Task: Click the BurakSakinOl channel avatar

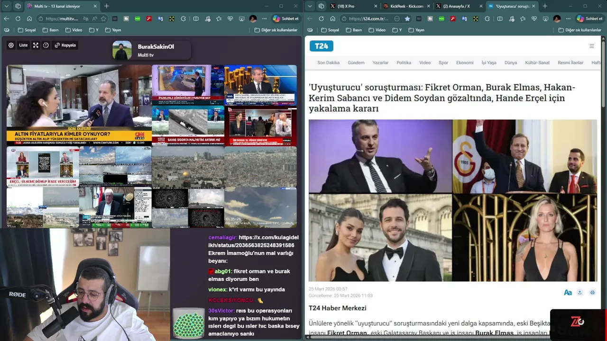Action: click(122, 50)
